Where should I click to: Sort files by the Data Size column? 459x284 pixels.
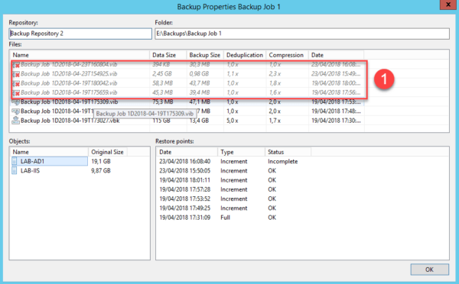pos(168,55)
